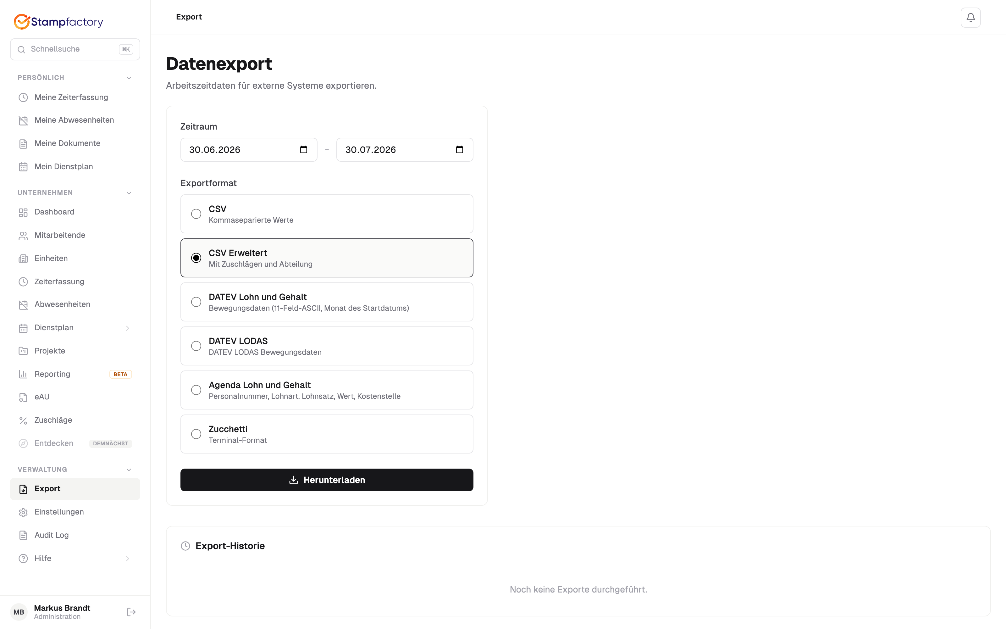Collapse the Persönlich section
The height and width of the screenshot is (629, 1006).
tap(129, 78)
